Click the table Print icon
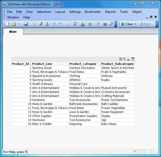This screenshot has width=161, height=157. point(121,59)
